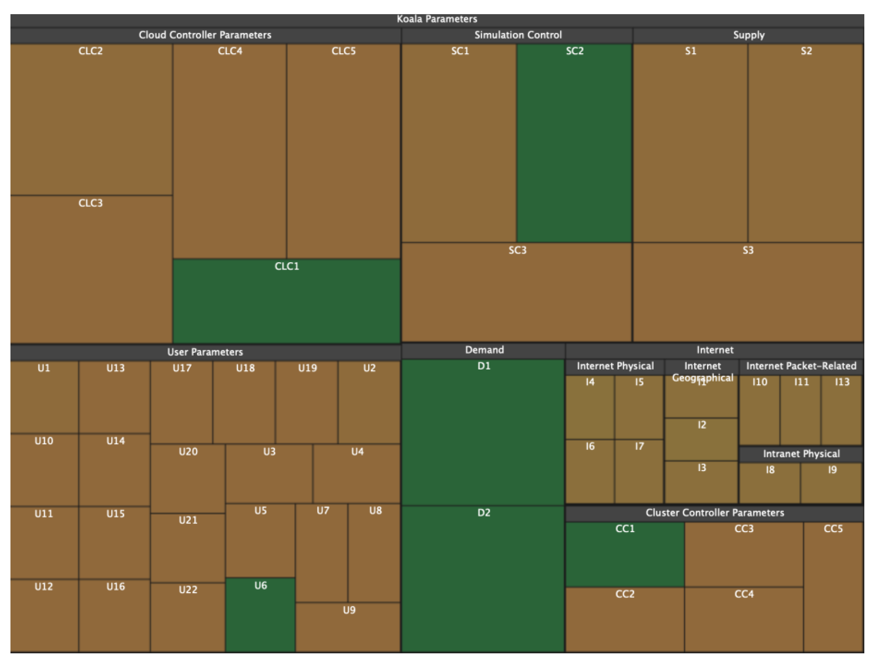Click the CLC3 cell
Screen dimensions: 876x661
click(x=91, y=270)
